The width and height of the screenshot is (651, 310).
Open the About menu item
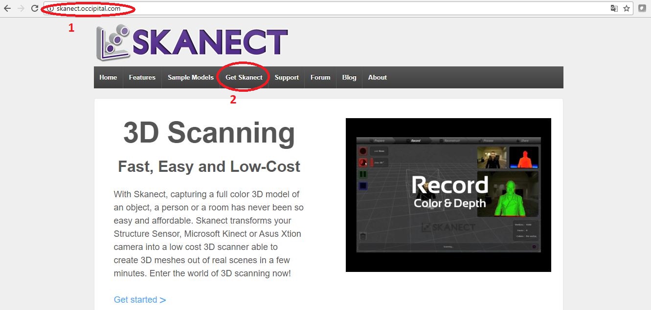click(377, 77)
